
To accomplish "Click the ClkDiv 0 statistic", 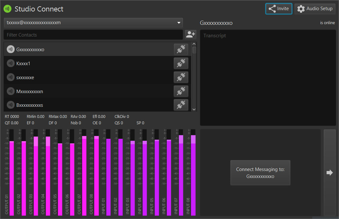I will 122,117.
